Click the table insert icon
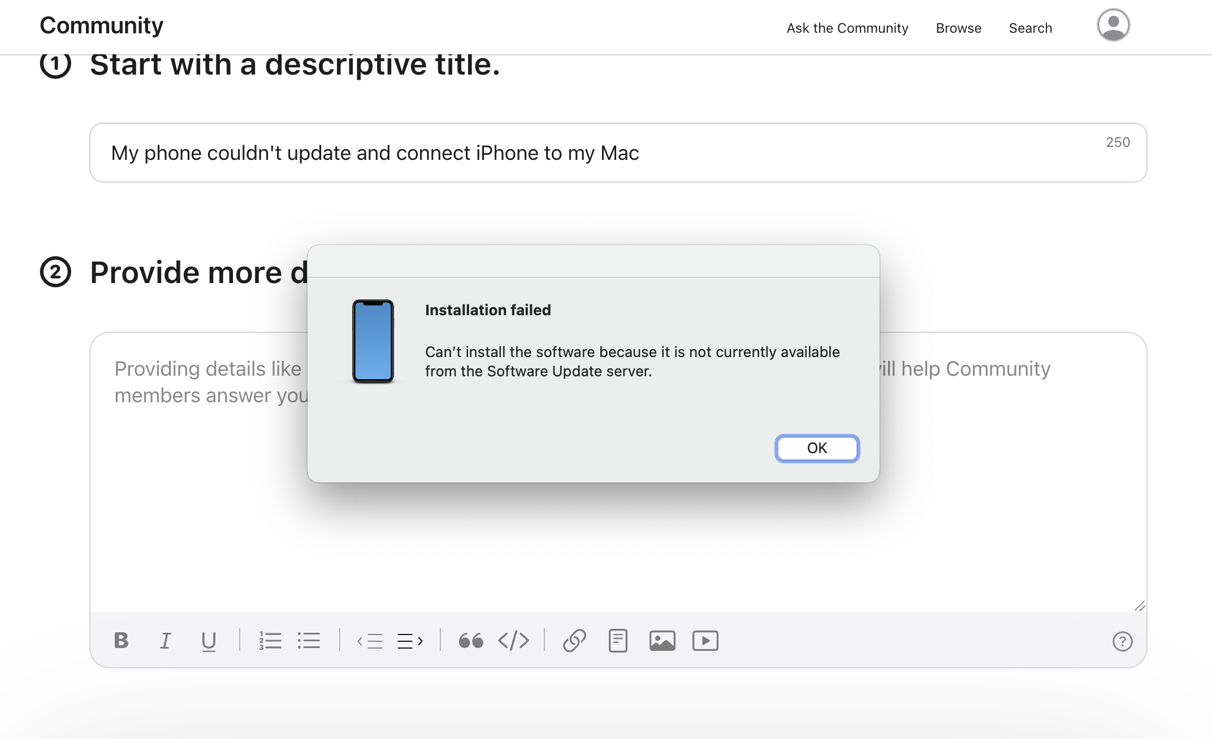 click(618, 641)
